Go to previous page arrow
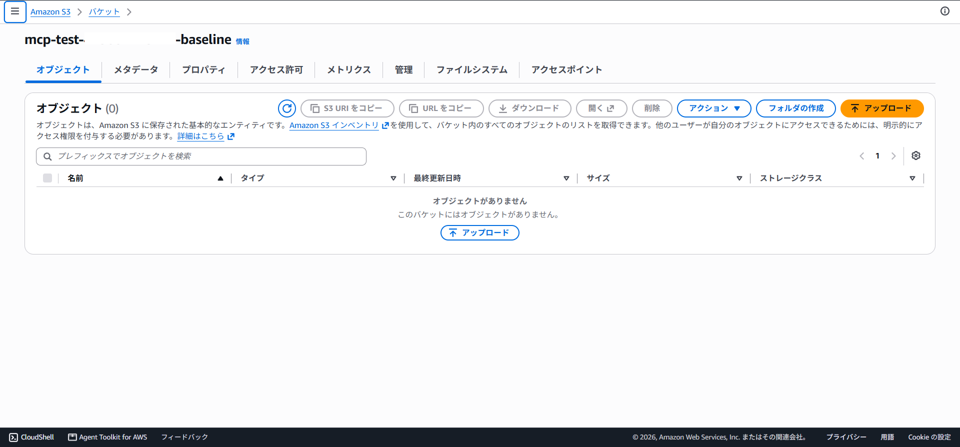This screenshot has width=960, height=447. coord(861,156)
